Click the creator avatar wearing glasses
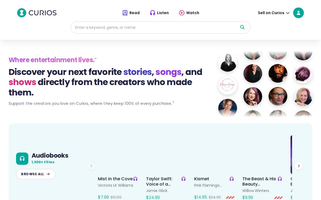This screenshot has width=321, height=200. coord(278,96)
